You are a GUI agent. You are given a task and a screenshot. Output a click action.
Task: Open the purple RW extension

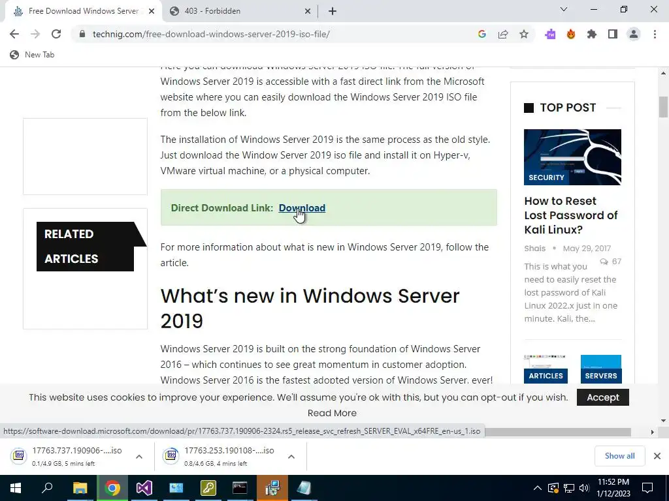click(x=550, y=34)
